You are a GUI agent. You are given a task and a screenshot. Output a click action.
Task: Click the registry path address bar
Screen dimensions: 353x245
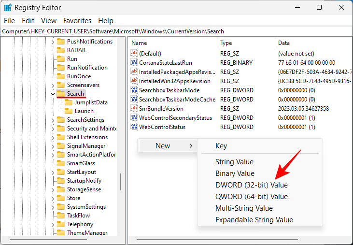click(176, 31)
